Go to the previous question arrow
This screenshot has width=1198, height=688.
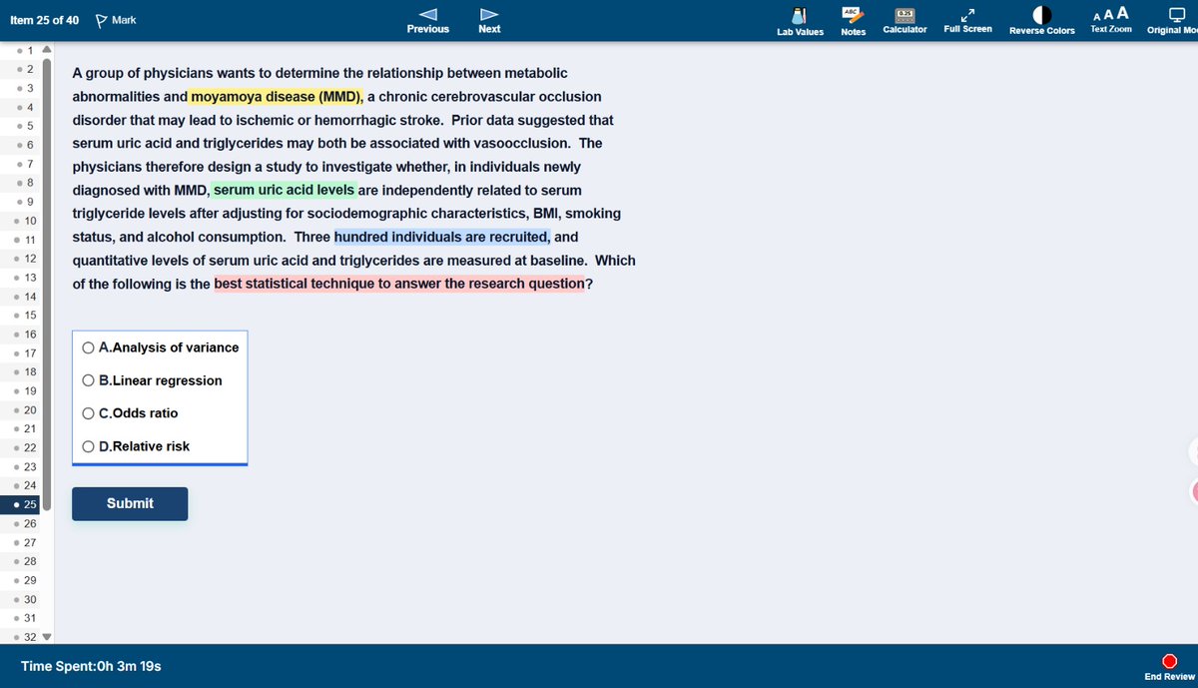click(428, 14)
